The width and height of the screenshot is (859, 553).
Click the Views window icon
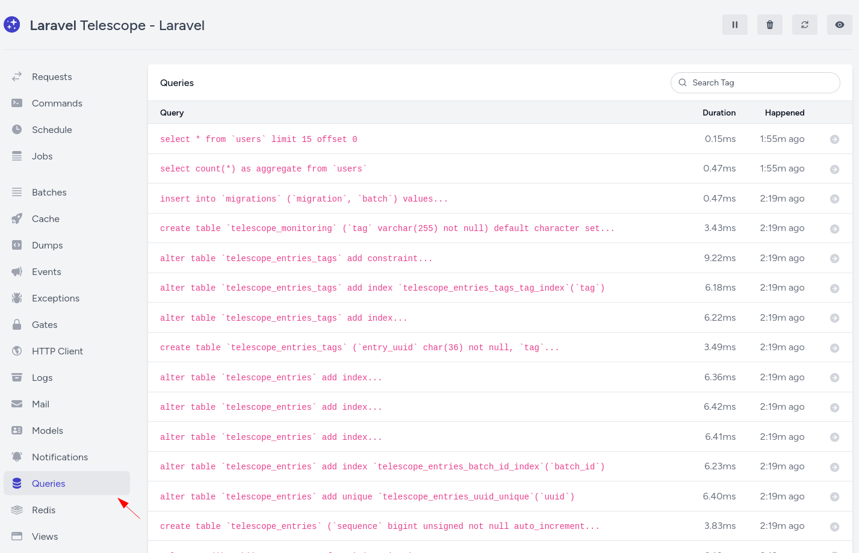pyautogui.click(x=17, y=536)
